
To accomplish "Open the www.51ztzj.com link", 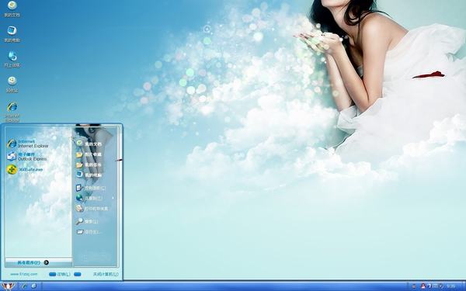I will (x=24, y=274).
